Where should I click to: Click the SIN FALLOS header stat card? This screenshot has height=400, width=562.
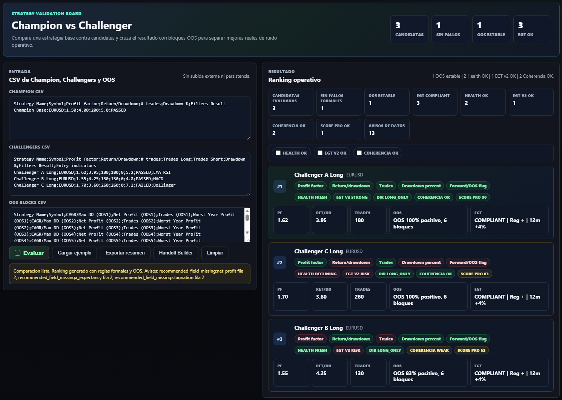click(450, 29)
